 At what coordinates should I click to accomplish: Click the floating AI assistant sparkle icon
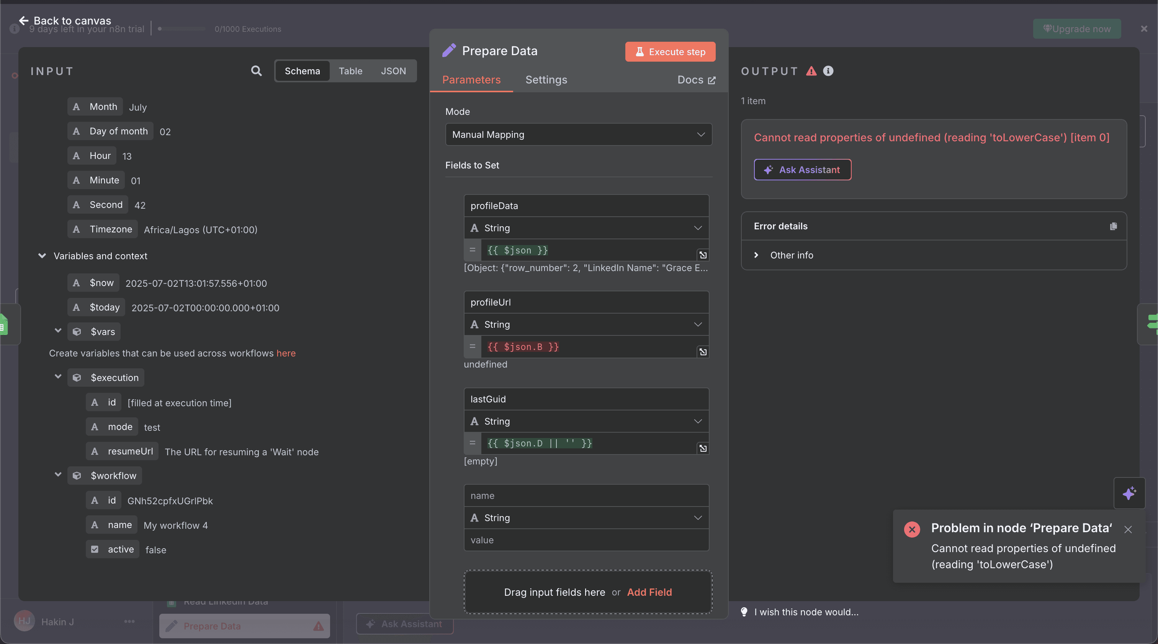(1129, 493)
